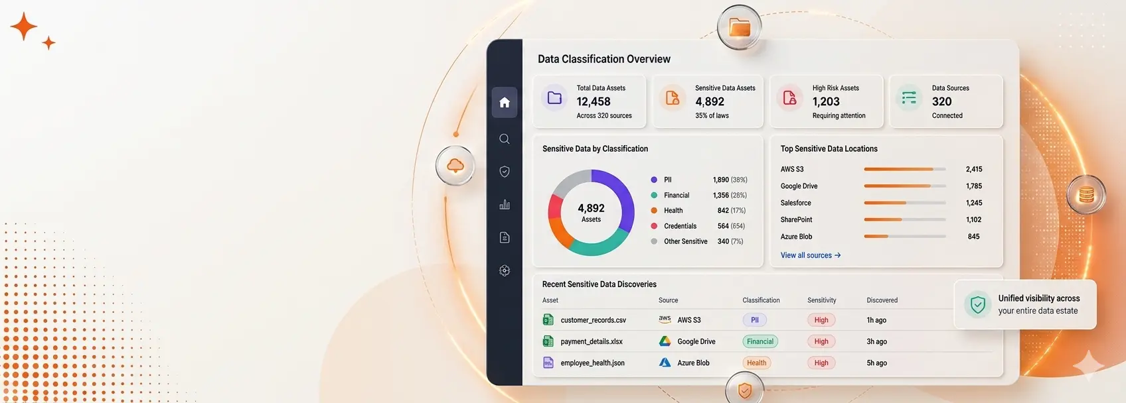Click the Google Drive logo in the Source column
Viewport: 1126px width, 403px height.
(665, 341)
